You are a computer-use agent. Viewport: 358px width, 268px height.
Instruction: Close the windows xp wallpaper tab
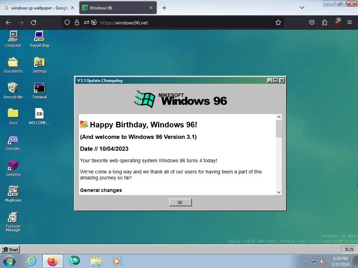[72, 8]
